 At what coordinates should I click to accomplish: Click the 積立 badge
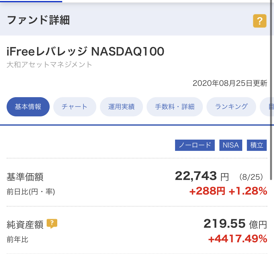tap(257, 145)
